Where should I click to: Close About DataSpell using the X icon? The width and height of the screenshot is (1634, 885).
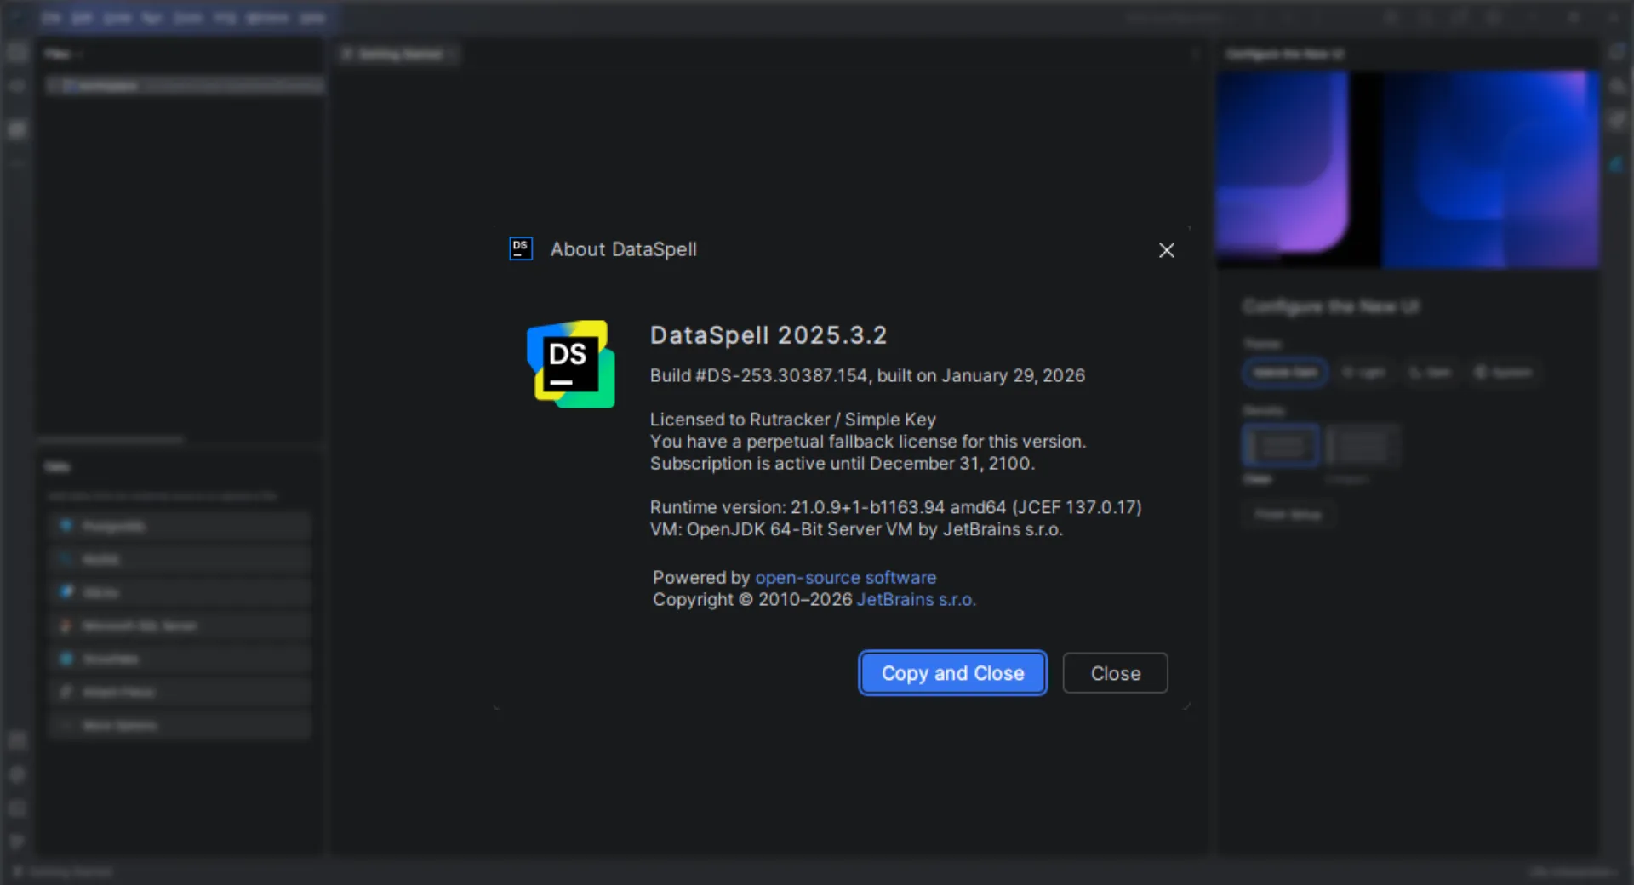(1167, 250)
